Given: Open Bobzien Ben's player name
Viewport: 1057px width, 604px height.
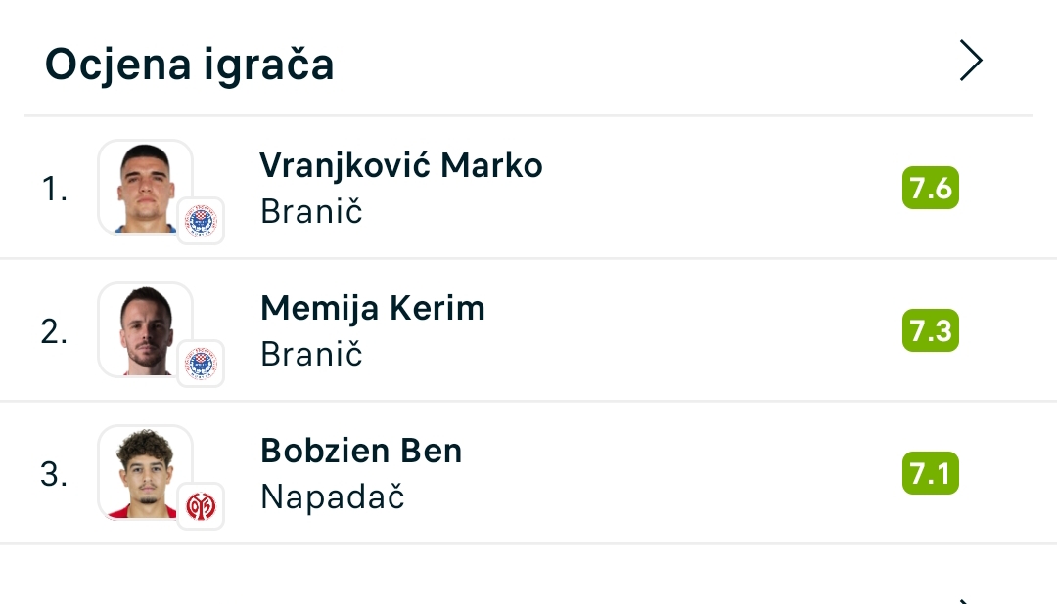Looking at the screenshot, I should pos(361,451).
